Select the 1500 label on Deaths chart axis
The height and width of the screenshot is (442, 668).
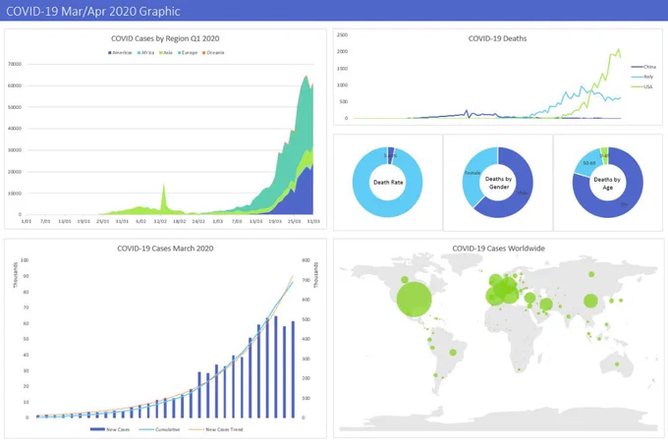[342, 69]
